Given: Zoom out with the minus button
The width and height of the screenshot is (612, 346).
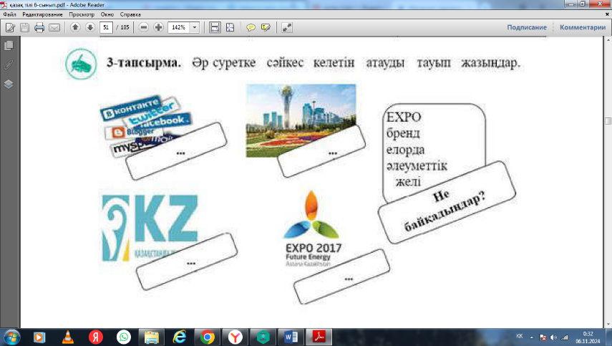Looking at the screenshot, I should pyautogui.click(x=144, y=27).
